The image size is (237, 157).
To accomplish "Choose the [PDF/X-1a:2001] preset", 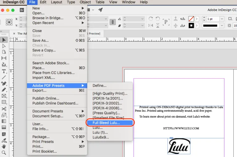I will pyautogui.click(x=110, y=98).
